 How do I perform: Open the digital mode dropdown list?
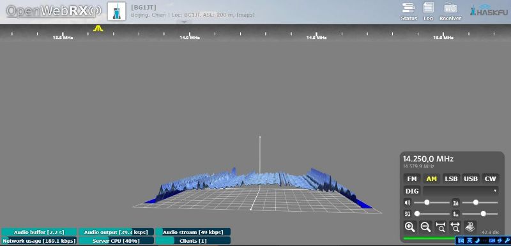pos(461,191)
